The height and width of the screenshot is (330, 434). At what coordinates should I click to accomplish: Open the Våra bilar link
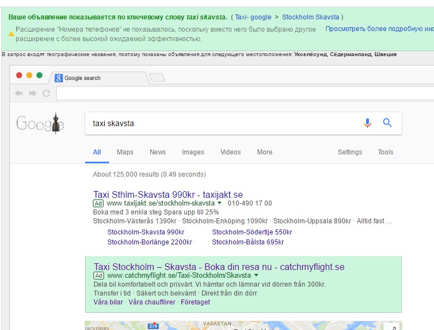point(108,302)
